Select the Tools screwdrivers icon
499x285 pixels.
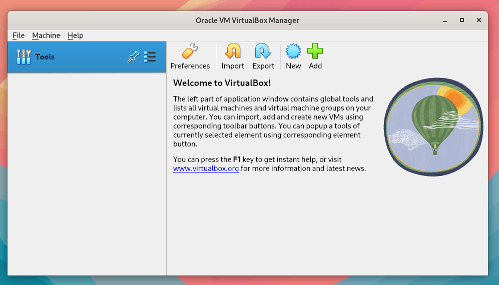(24, 57)
